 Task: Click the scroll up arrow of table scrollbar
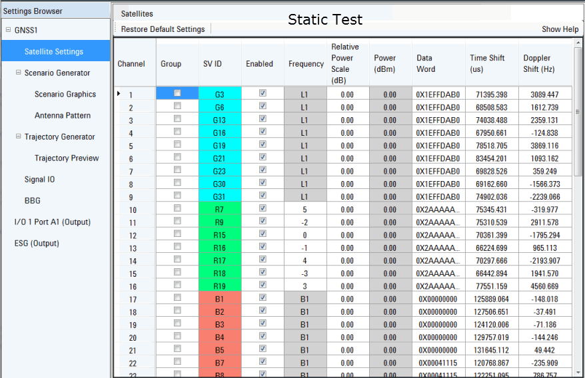pyautogui.click(x=577, y=43)
